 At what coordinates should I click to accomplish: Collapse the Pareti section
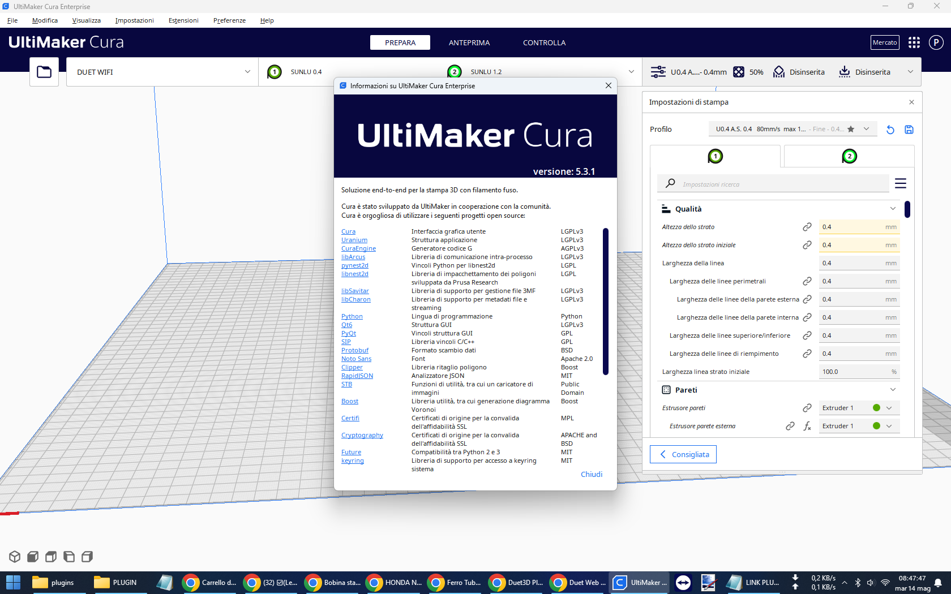tap(893, 390)
